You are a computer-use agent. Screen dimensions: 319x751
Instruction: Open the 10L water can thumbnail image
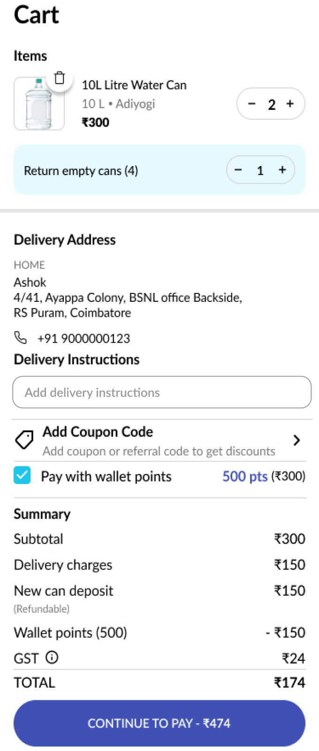39,104
